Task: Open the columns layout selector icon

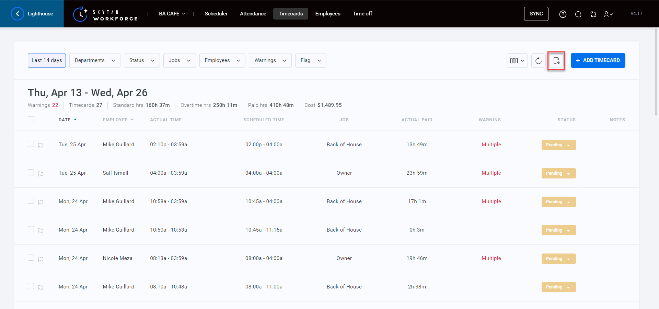Action: pyautogui.click(x=517, y=61)
